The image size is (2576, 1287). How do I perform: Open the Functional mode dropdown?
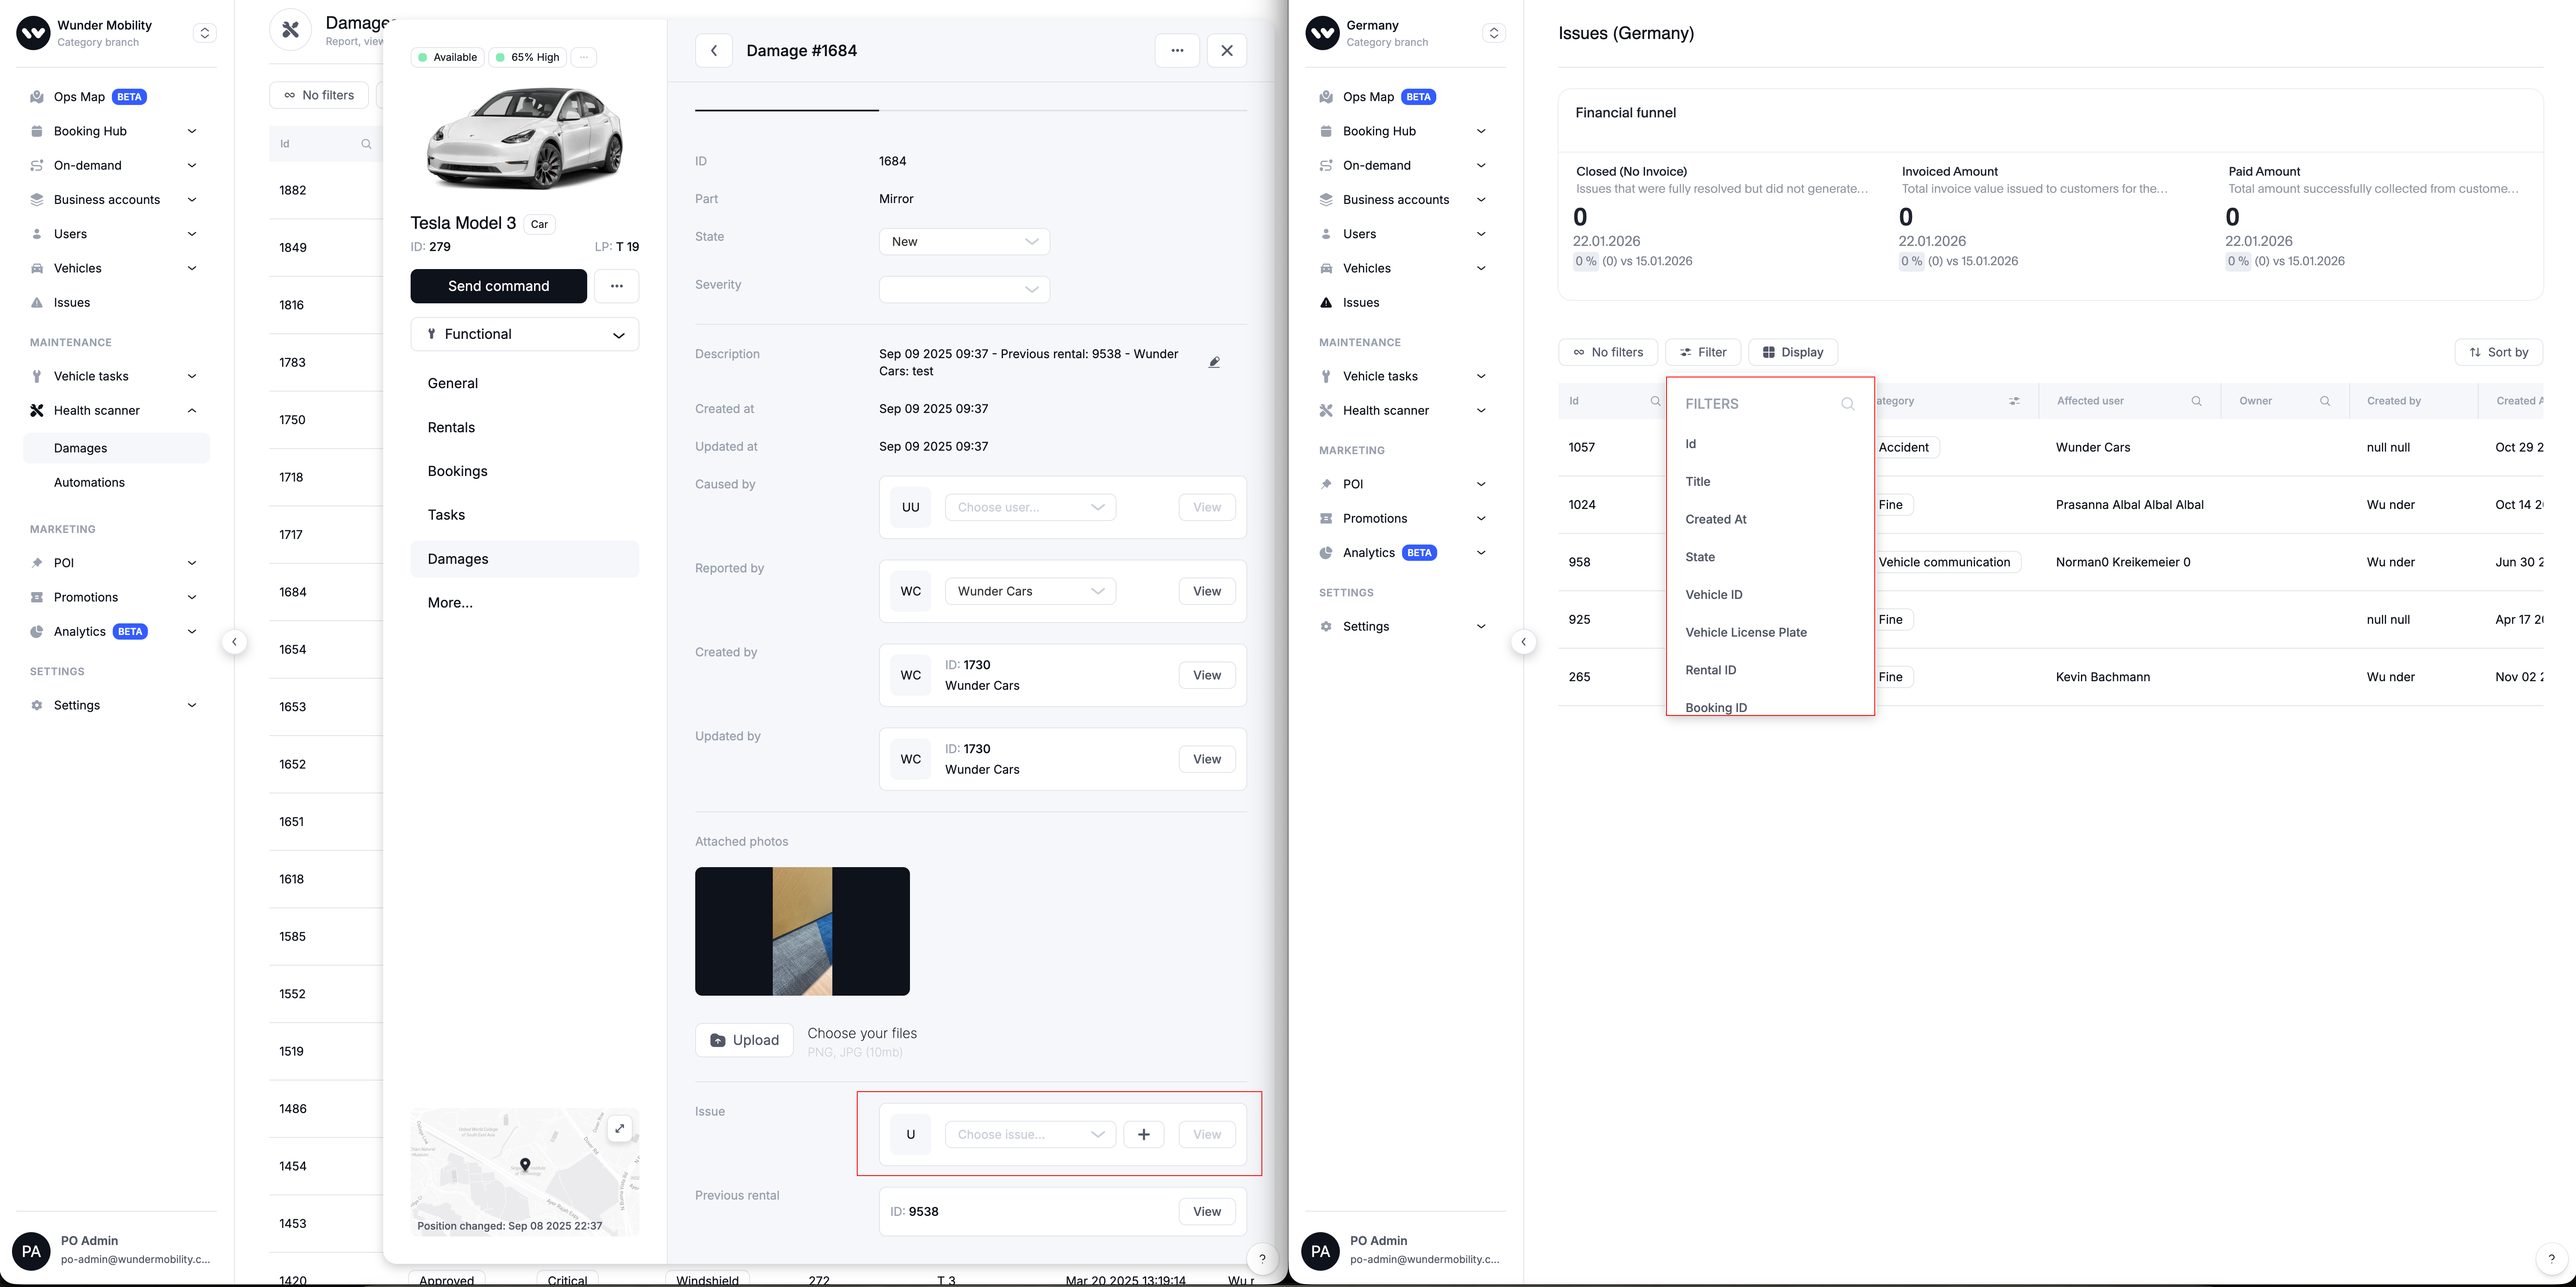coord(524,335)
